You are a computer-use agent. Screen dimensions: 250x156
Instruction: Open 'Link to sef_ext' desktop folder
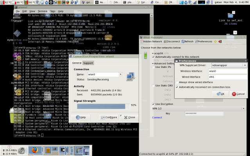230,18
